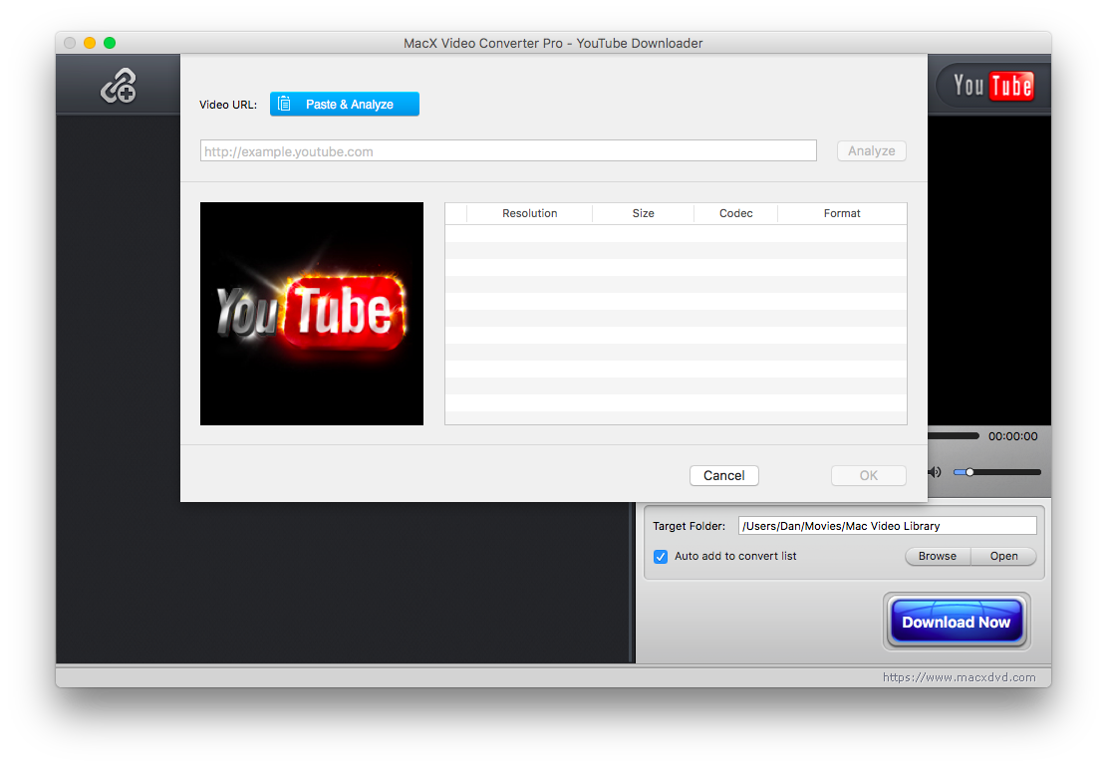Toggle Auto add to convert list checkbox
Image resolution: width=1107 pixels, height=767 pixels.
click(x=661, y=557)
